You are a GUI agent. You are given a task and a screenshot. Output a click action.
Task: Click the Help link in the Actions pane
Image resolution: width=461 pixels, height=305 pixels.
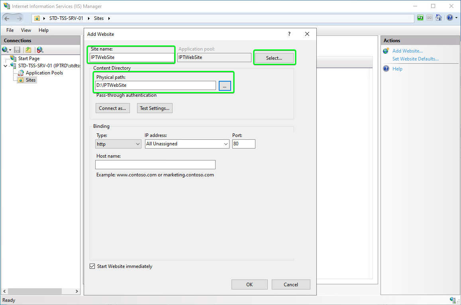pyautogui.click(x=397, y=69)
